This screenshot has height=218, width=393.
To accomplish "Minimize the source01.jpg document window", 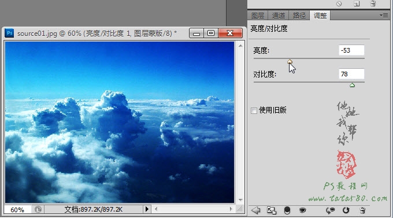I will [196, 33].
